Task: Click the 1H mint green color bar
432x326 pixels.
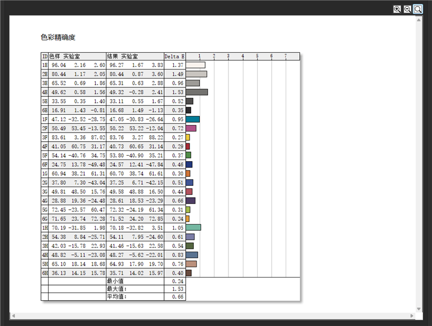Action: [193, 227]
